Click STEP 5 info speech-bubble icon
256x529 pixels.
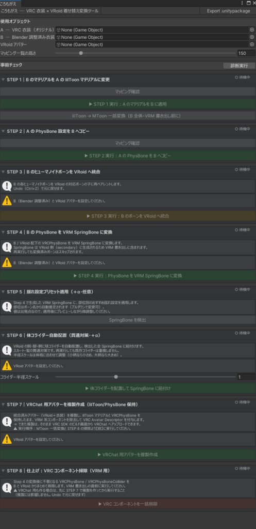[x=7, y=307]
